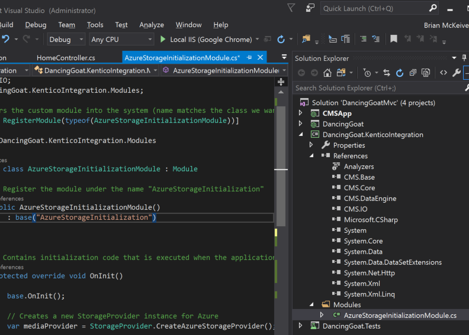Click the Undo arrow in toolbar
The image size is (469, 335).
pyautogui.click(x=6, y=39)
